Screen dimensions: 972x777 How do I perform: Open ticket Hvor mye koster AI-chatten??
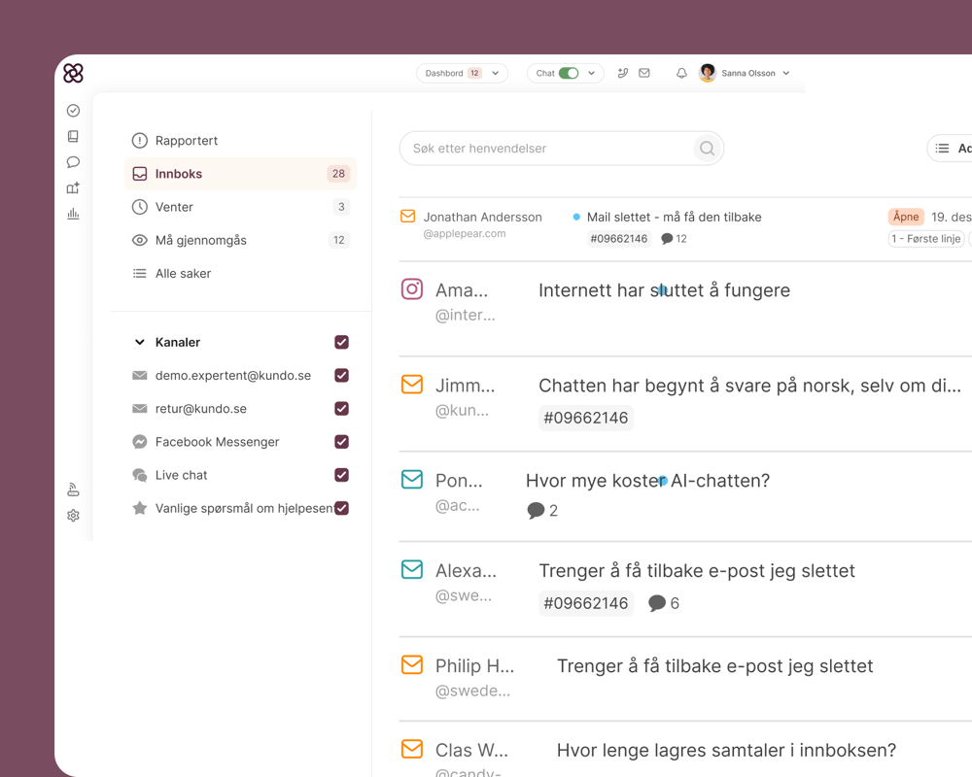647,480
